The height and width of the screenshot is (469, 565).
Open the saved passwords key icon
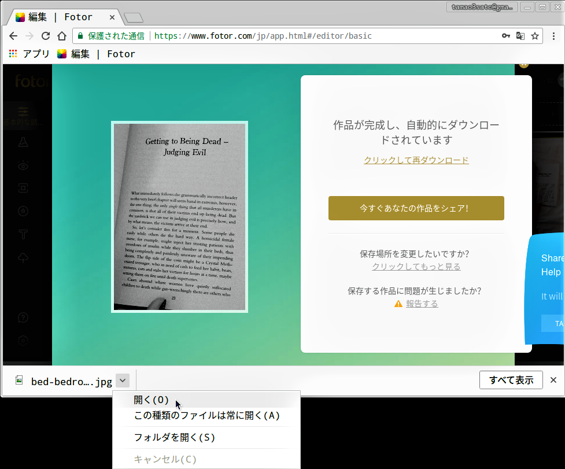coord(506,36)
